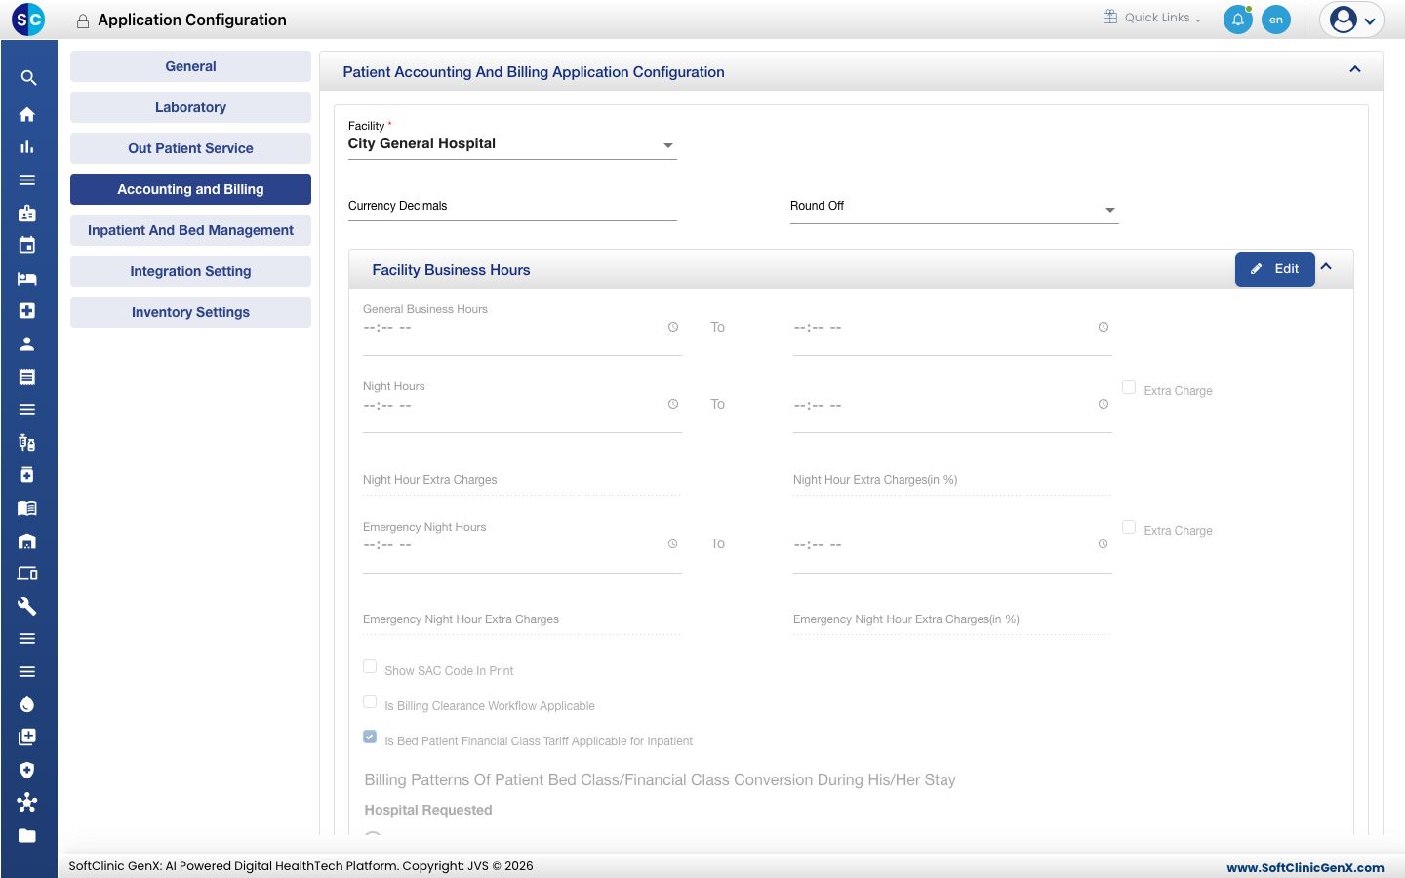This screenshot has width=1405, height=878.
Task: Open the bed inpatient icon in sidebar
Action: 27,278
